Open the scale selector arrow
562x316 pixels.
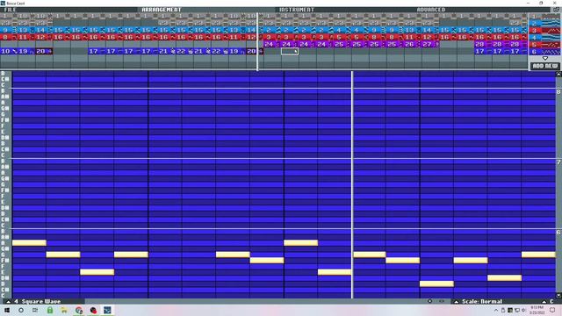[457, 301]
